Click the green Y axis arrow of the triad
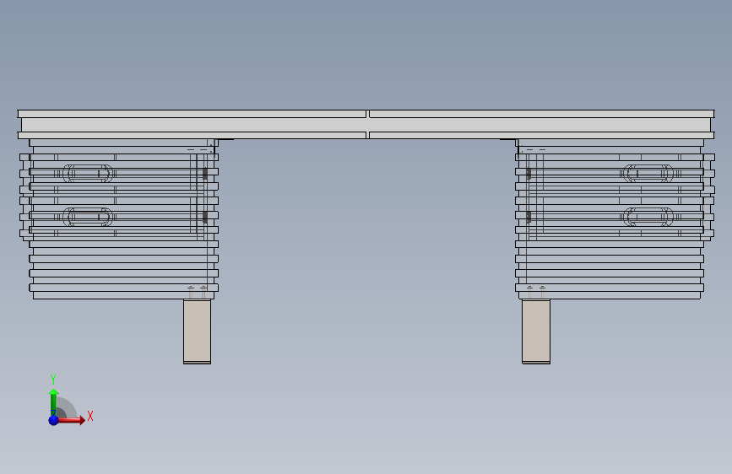The height and width of the screenshot is (474, 732). [x=54, y=401]
